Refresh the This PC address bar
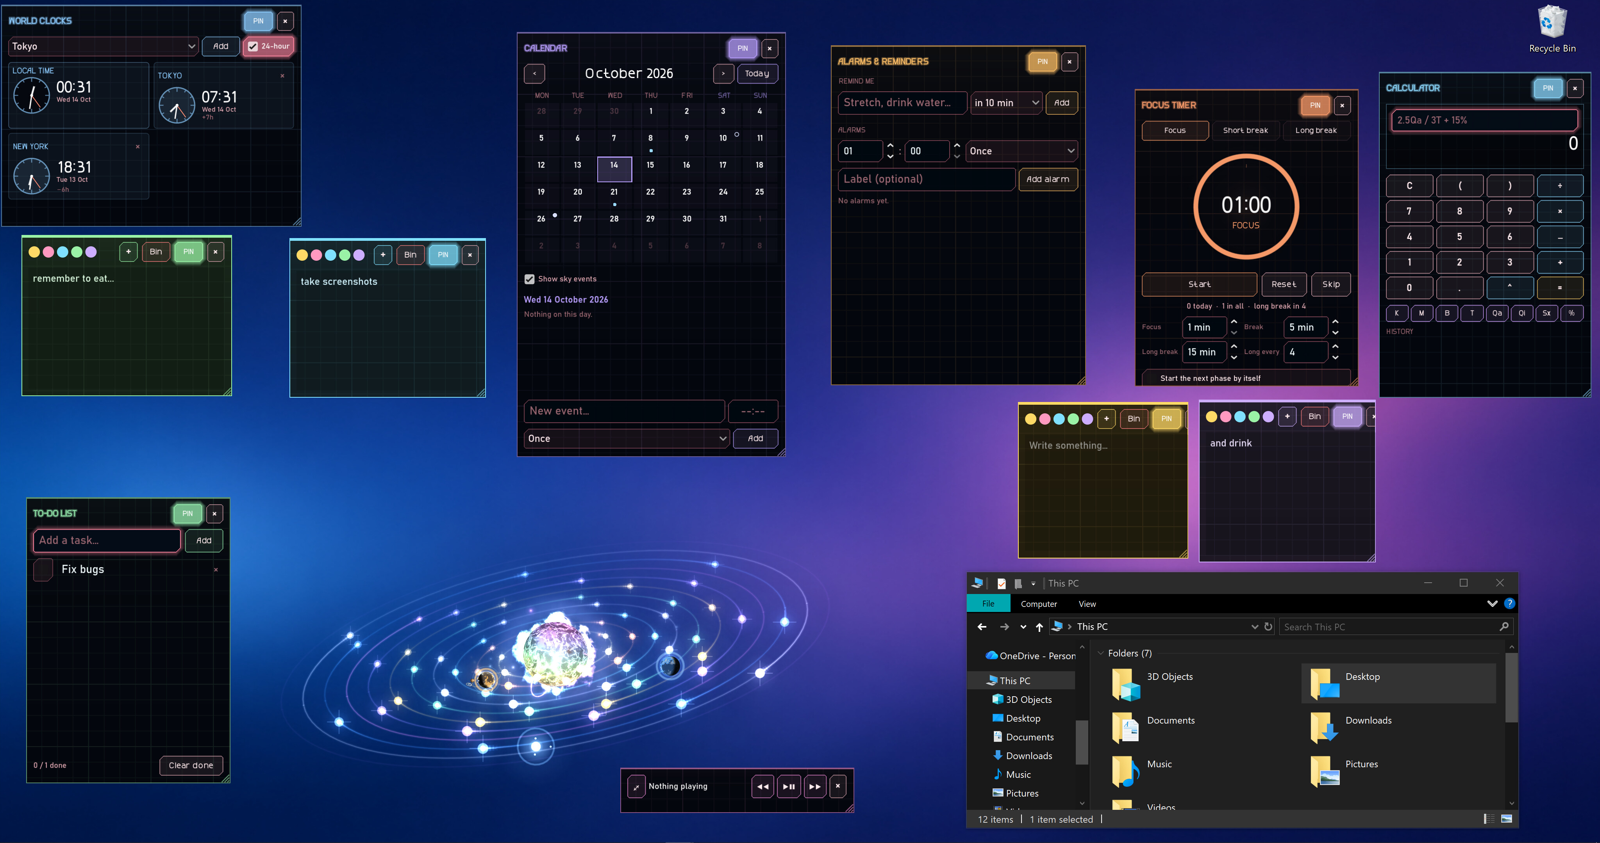 click(1268, 626)
